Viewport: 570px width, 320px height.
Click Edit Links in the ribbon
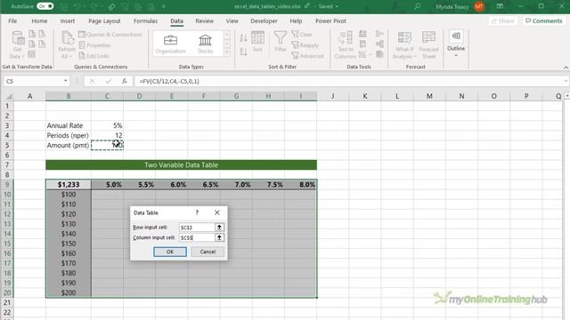(94, 56)
